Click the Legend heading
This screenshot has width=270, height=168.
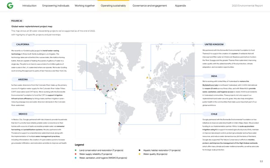(79, 145)
